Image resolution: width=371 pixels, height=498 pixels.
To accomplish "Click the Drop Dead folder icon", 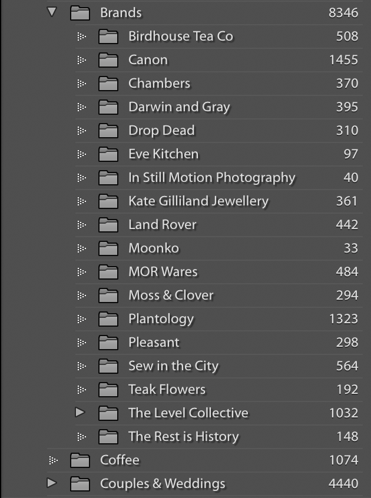I will [108, 131].
